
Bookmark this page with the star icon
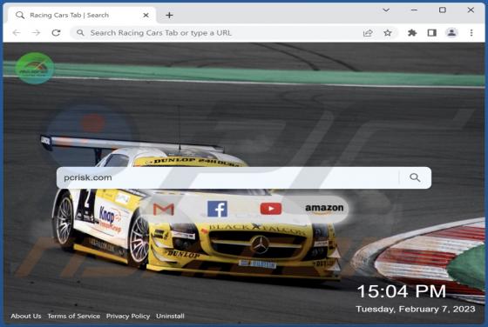click(388, 33)
